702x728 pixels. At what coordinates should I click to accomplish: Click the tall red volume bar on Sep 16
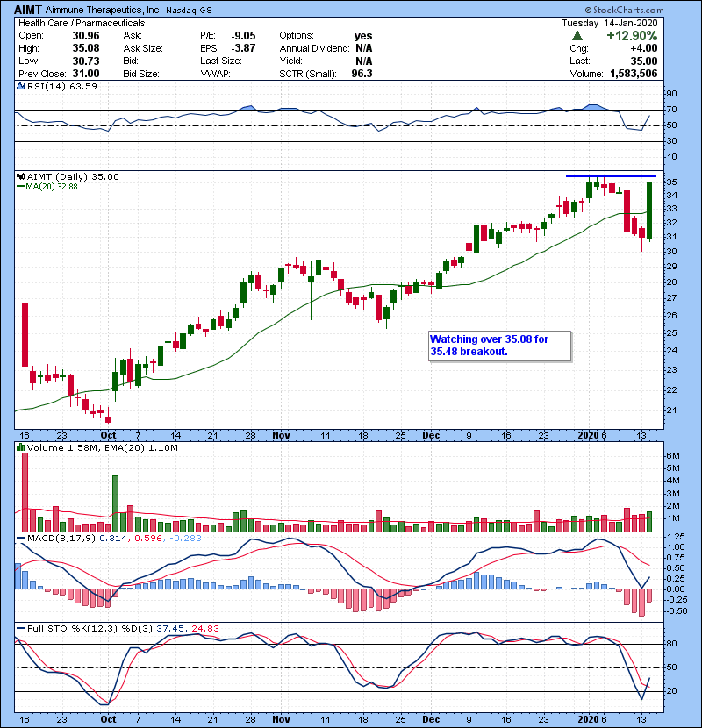25,492
